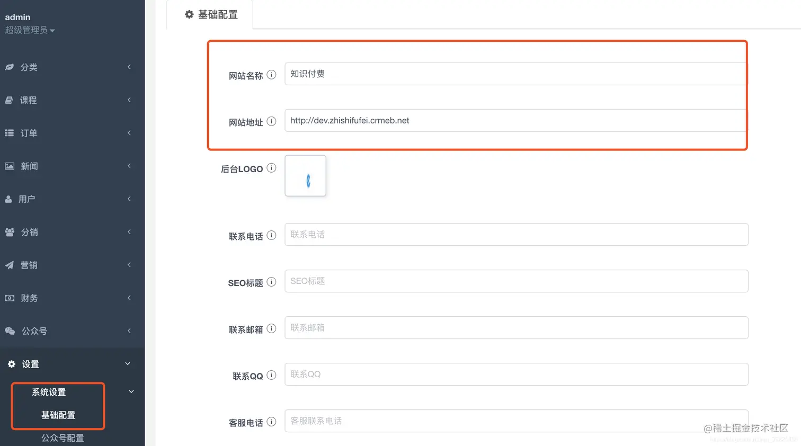Click the list icon beside 订单
Image resolution: width=801 pixels, height=446 pixels.
[10, 133]
